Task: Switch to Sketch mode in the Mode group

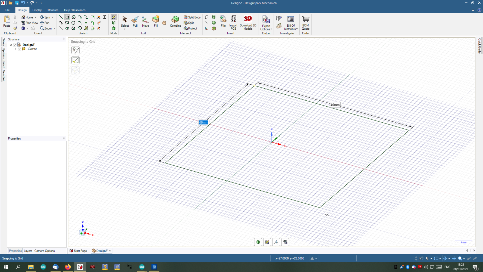Action: coord(114,17)
